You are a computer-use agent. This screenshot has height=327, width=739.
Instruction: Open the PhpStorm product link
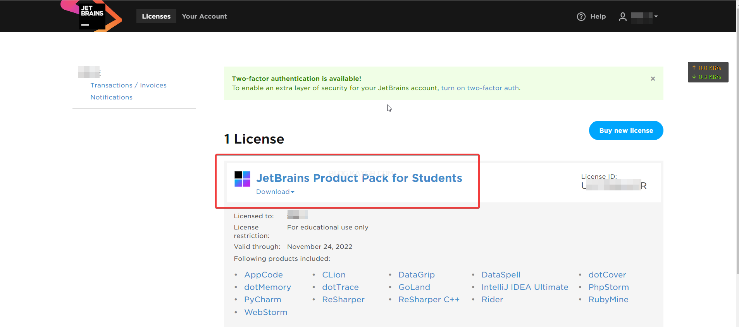tap(608, 287)
